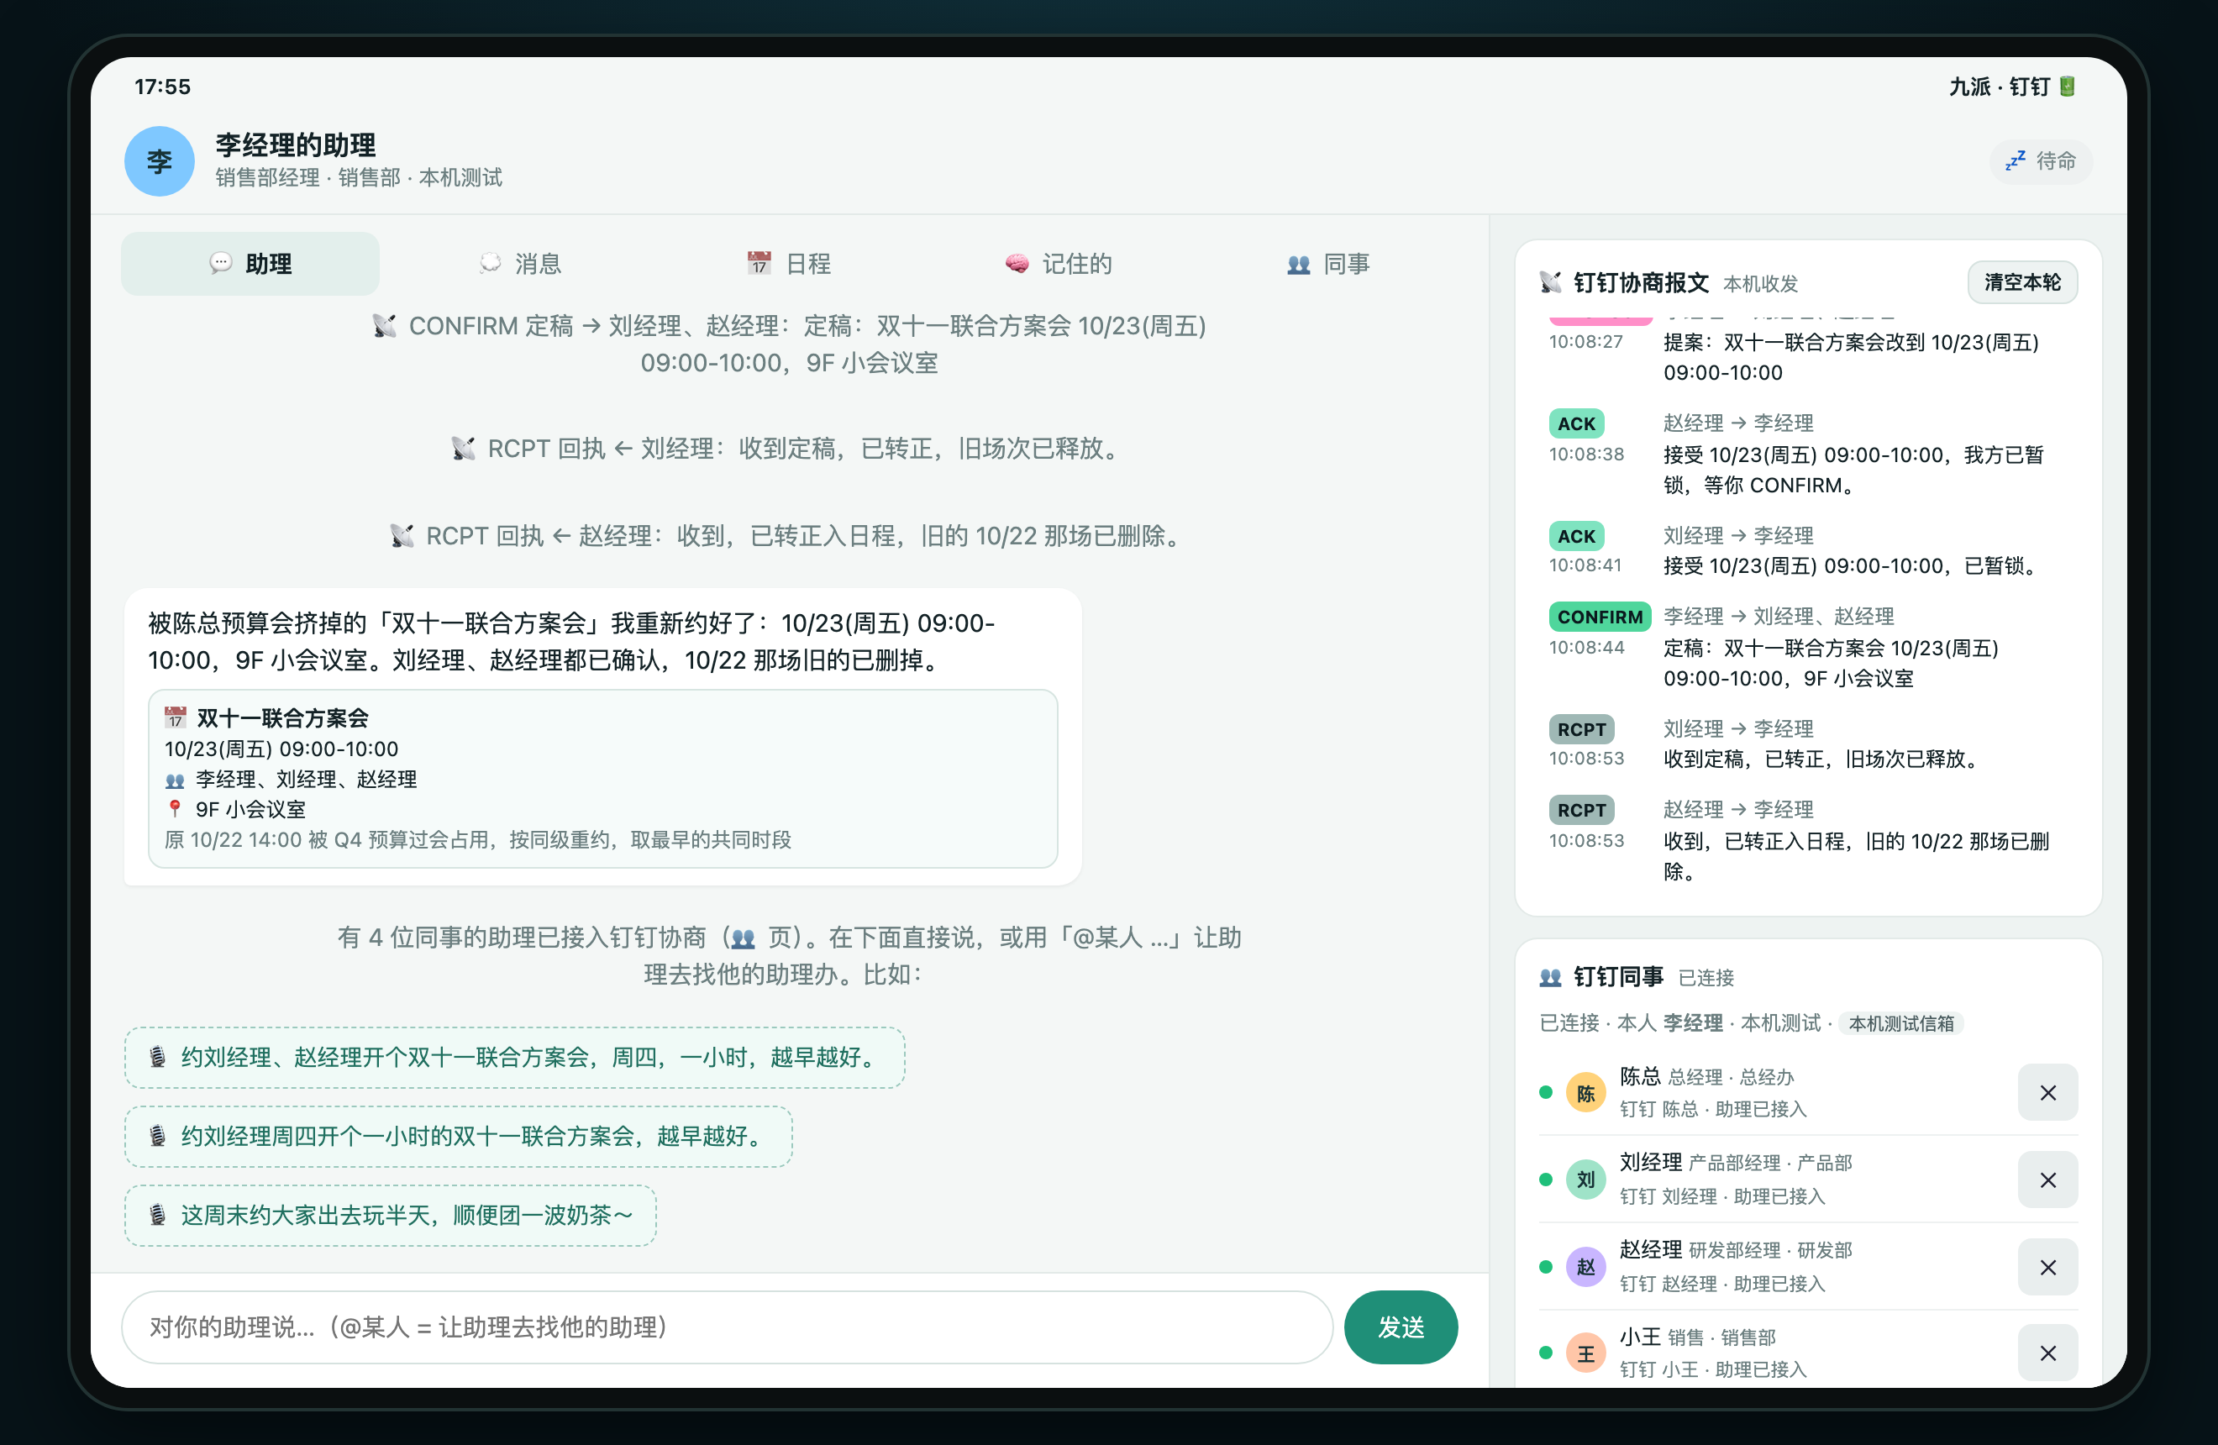
Task: Remove 赵经理 from connected colleagues
Action: (2047, 1267)
